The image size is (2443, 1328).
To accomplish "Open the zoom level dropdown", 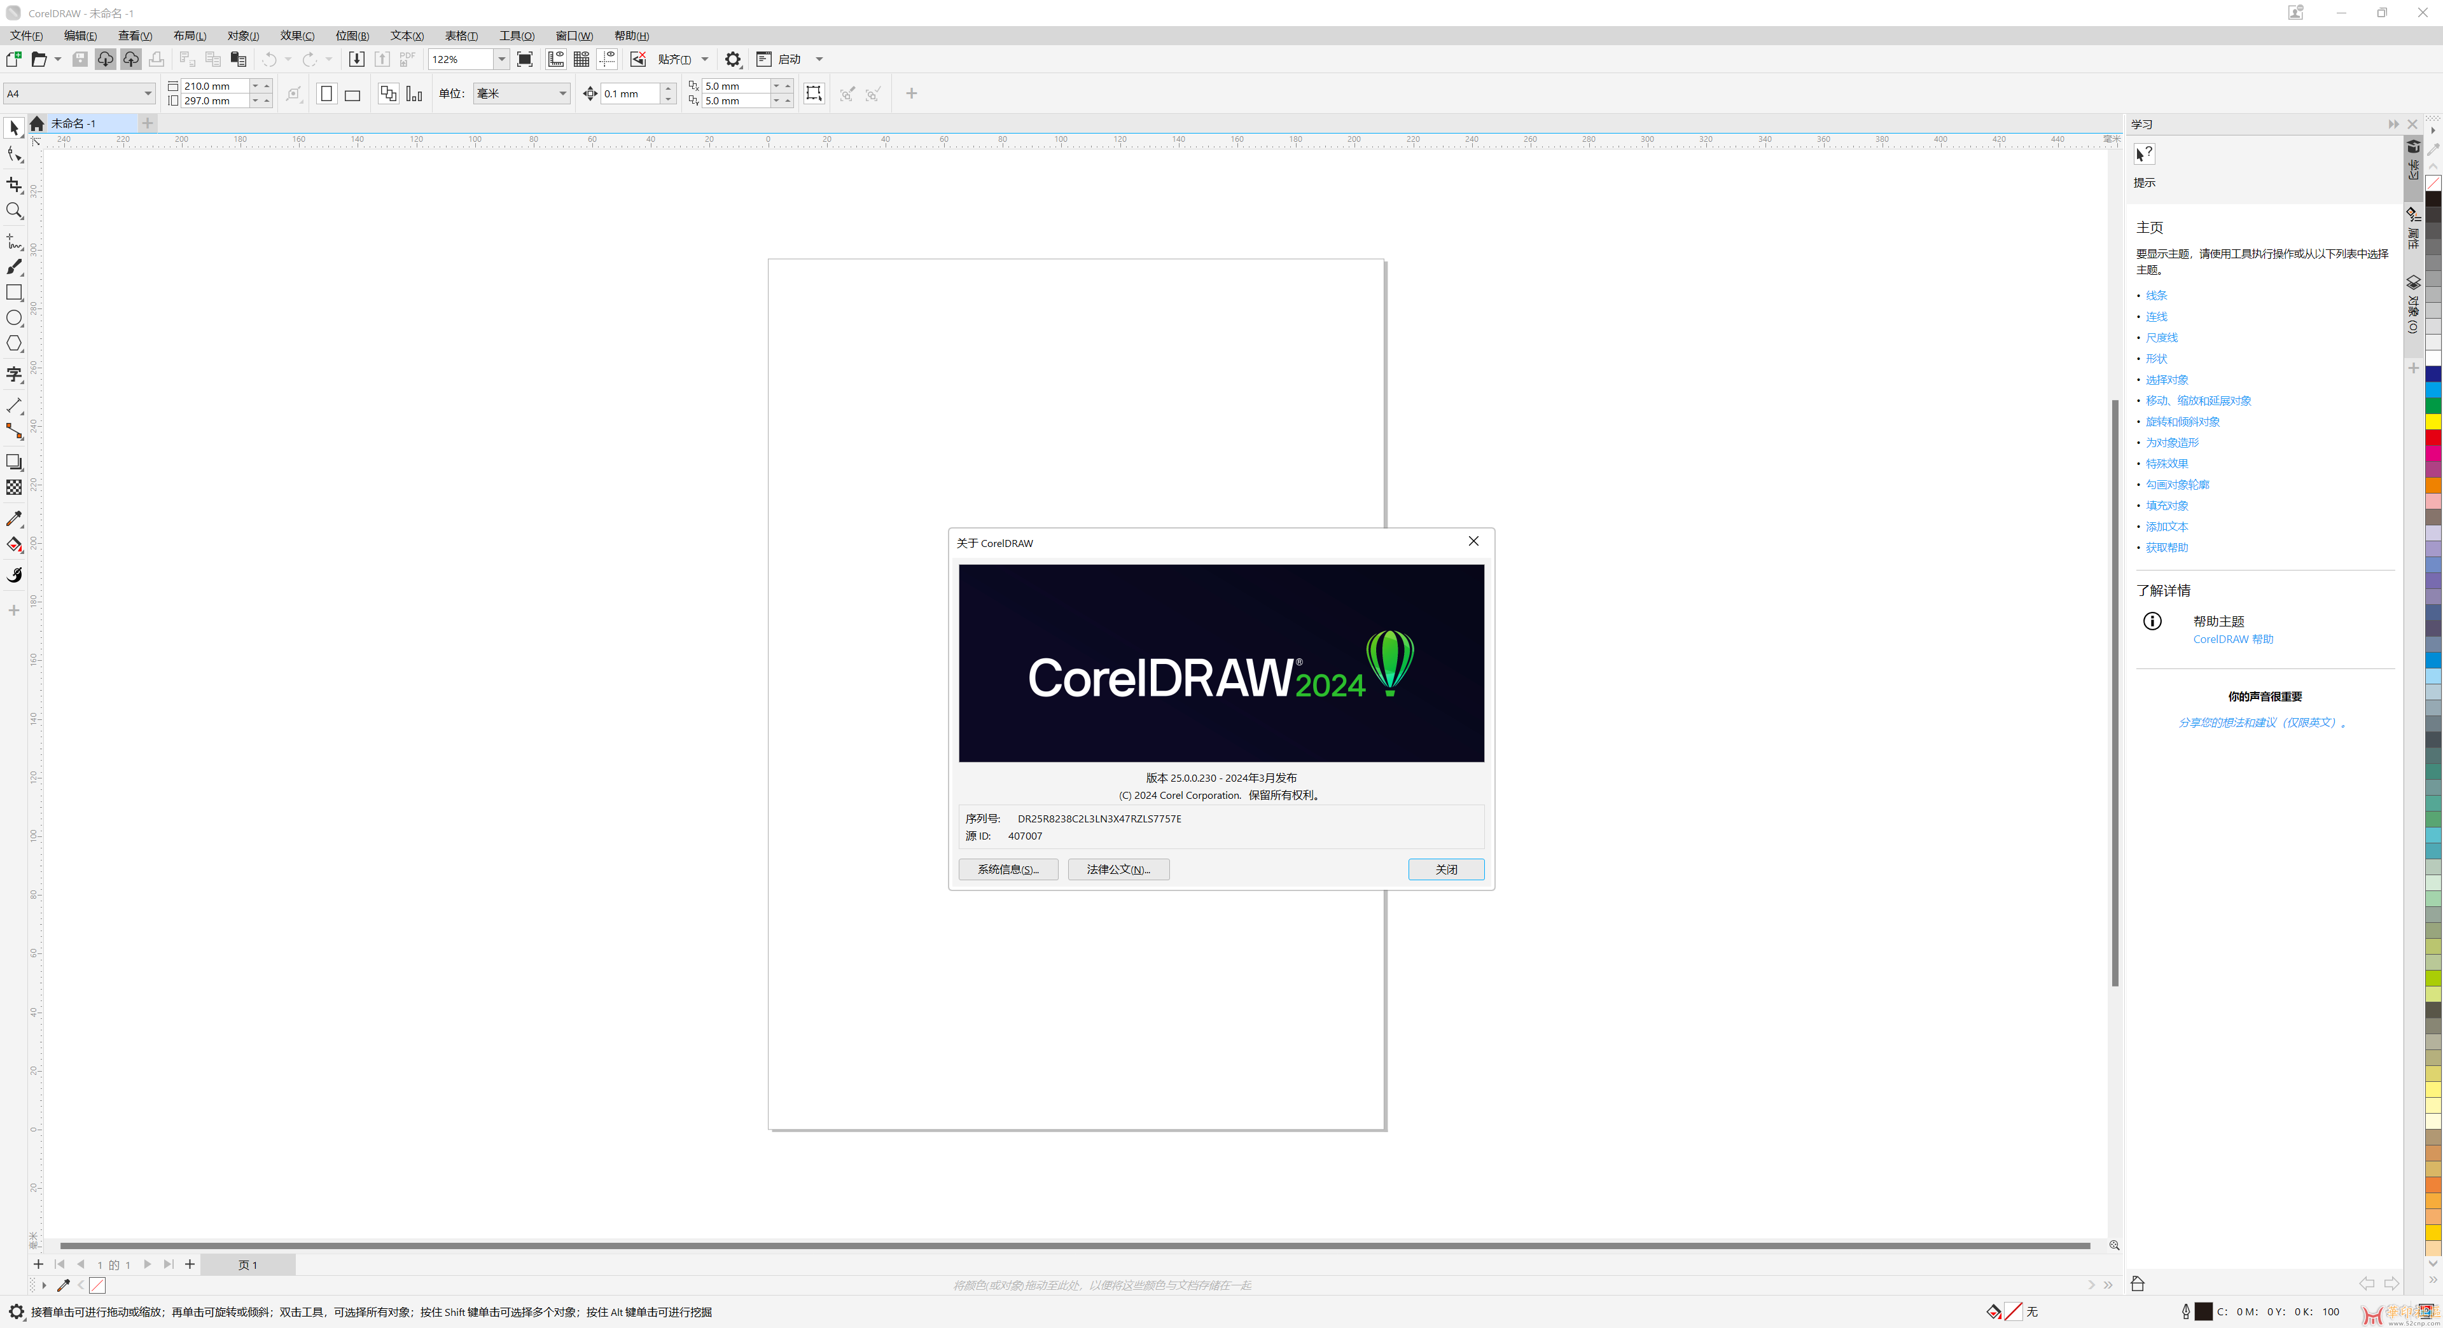I will 502,60.
